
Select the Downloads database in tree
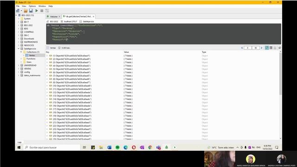(x=29, y=39)
